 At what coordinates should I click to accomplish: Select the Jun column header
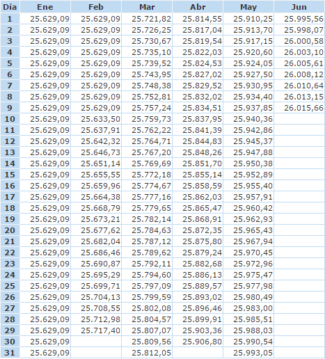click(x=299, y=7)
